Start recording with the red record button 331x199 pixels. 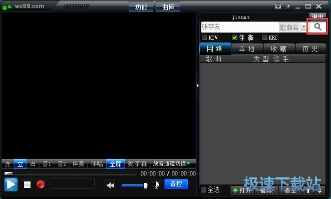[41, 184]
